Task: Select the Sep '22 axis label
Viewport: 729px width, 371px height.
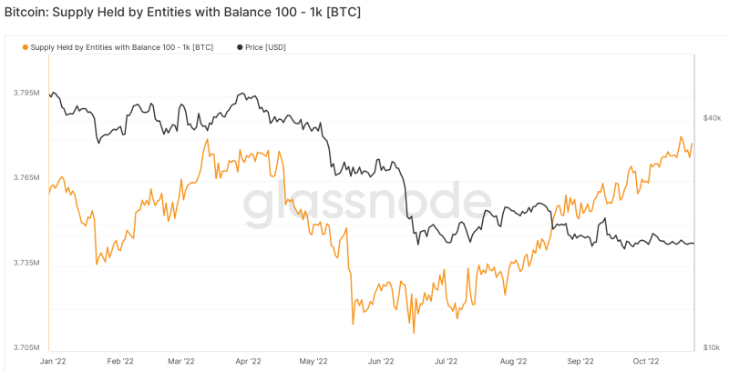Action: [x=582, y=361]
